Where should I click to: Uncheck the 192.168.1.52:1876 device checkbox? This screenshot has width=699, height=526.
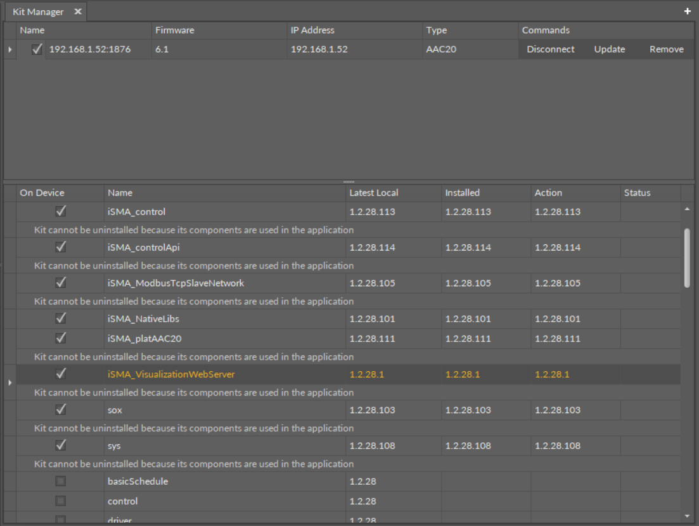pyautogui.click(x=37, y=49)
